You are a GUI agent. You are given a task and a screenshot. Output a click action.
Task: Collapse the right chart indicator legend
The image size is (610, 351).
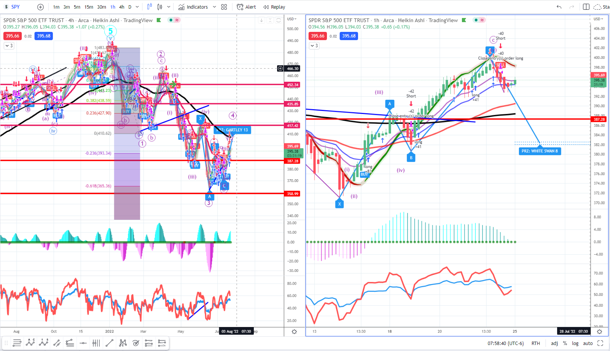click(x=314, y=46)
